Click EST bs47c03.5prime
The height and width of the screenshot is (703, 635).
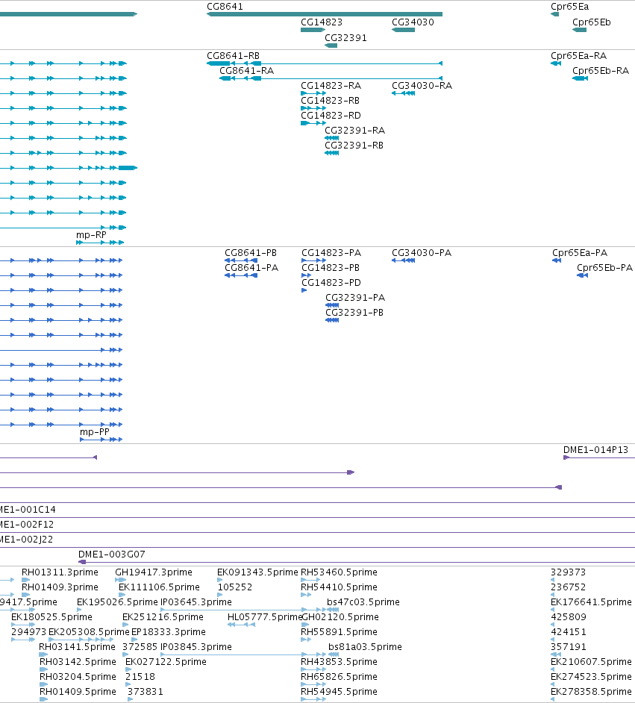click(363, 602)
